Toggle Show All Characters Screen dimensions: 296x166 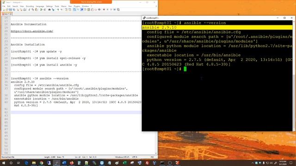(x=78, y=10)
